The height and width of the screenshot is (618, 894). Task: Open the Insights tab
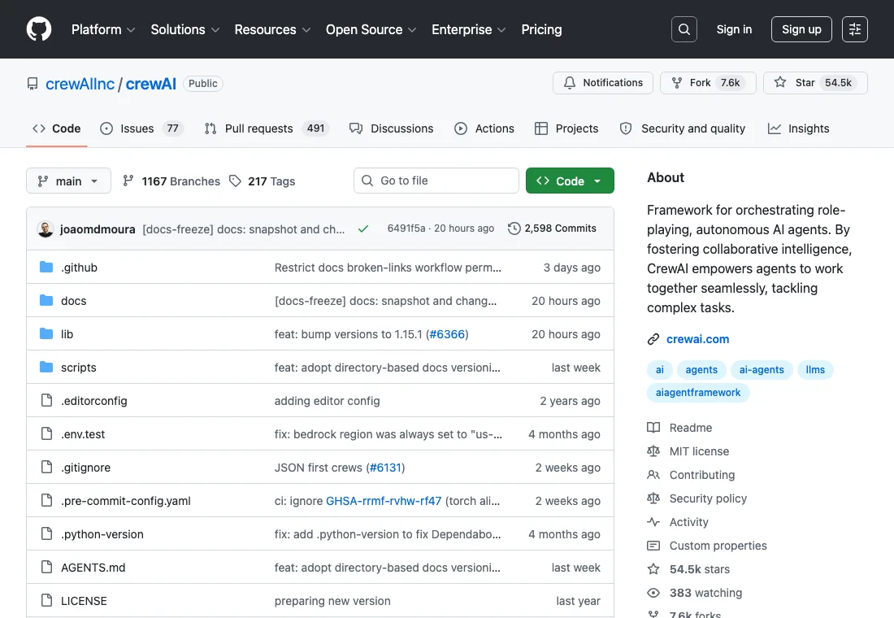(x=798, y=128)
